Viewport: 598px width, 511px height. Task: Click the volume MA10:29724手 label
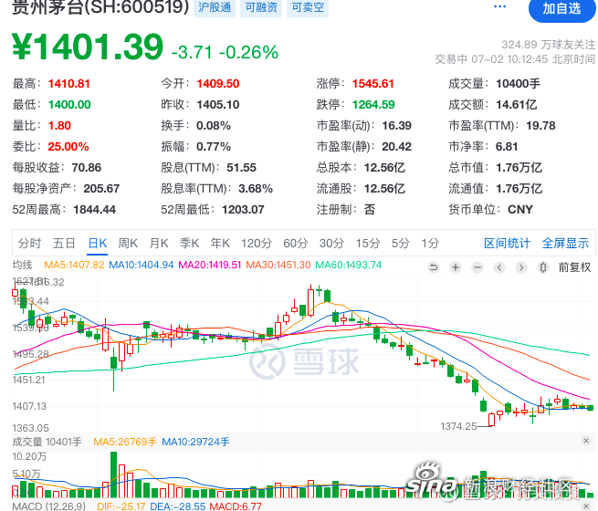pyautogui.click(x=195, y=442)
